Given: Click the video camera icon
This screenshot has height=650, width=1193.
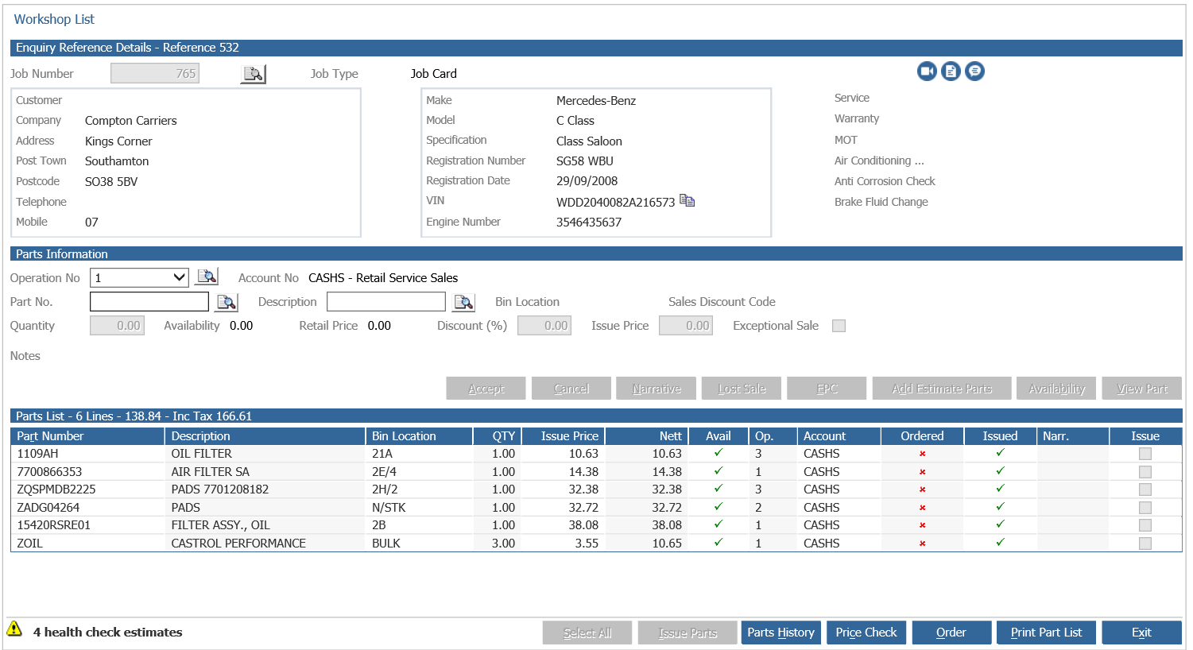Looking at the screenshot, I should point(927,71).
